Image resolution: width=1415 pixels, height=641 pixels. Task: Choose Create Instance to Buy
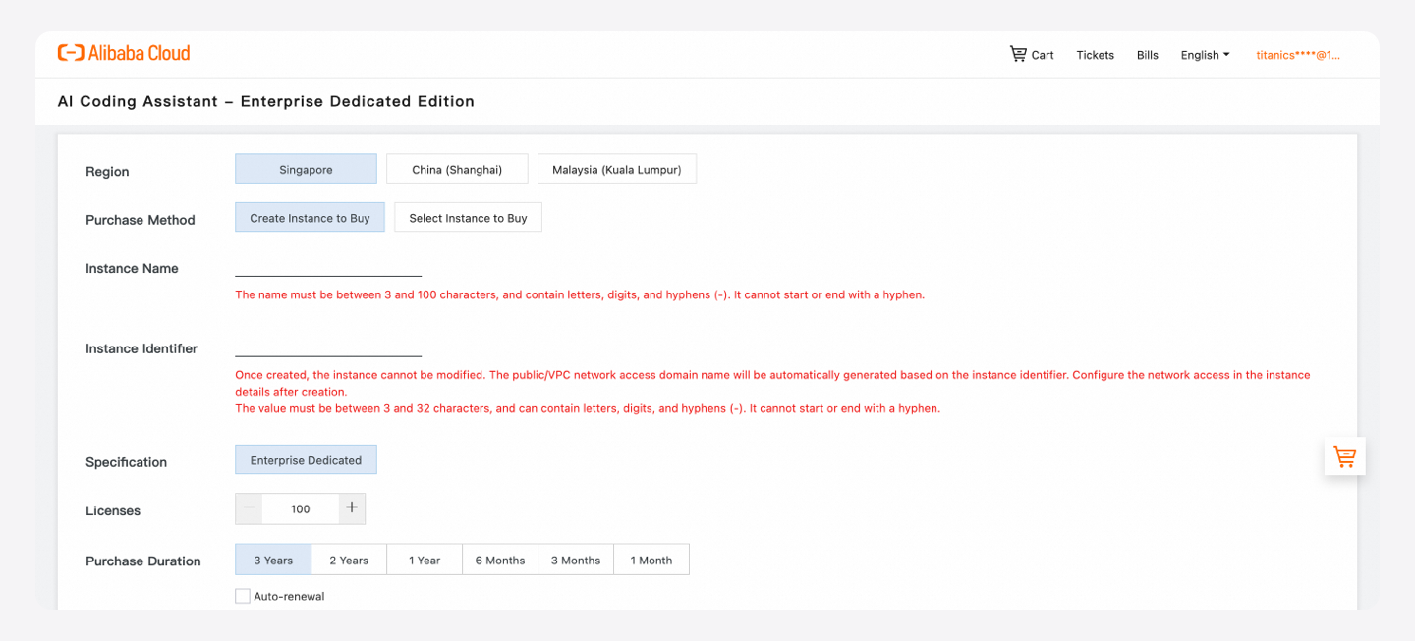click(310, 218)
